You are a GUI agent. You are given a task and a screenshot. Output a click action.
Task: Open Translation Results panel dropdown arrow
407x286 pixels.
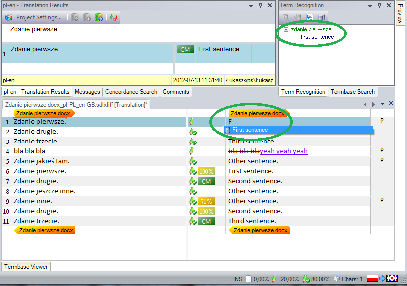[250, 5]
